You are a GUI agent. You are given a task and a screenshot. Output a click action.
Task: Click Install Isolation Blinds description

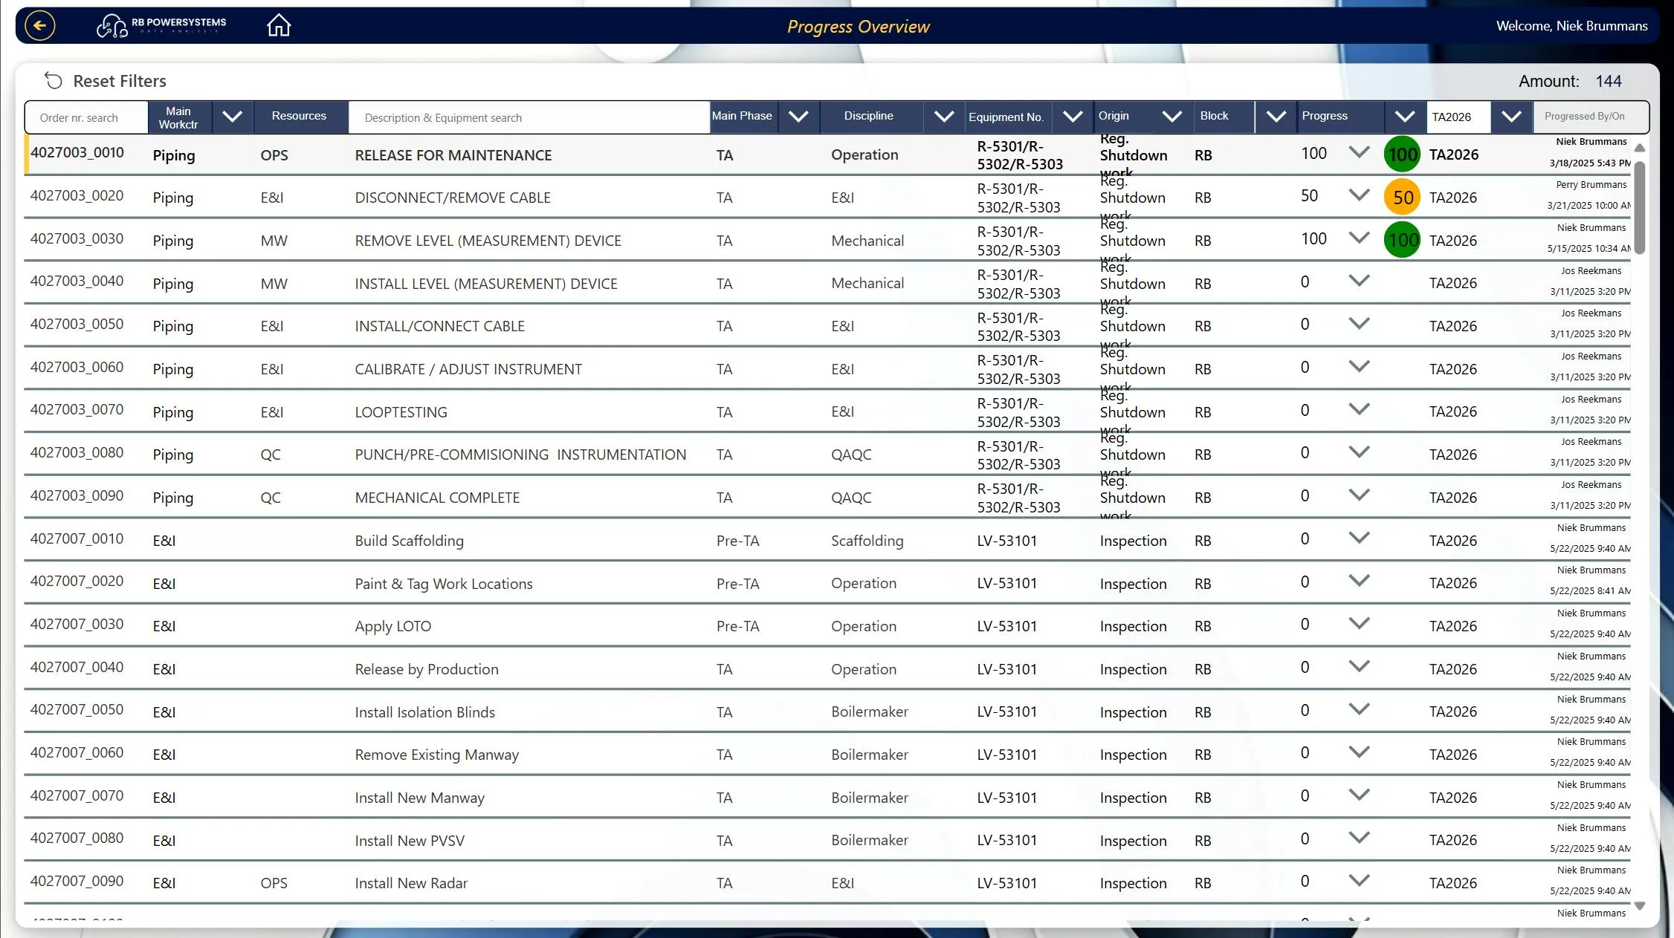coord(424,712)
